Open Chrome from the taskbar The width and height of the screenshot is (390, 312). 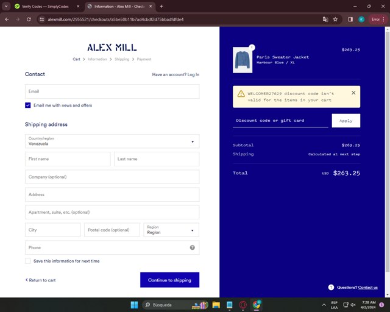256,305
